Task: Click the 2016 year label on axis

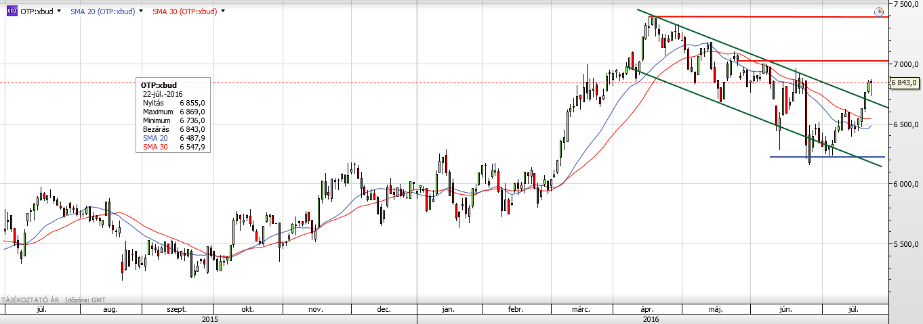Action: point(651,319)
